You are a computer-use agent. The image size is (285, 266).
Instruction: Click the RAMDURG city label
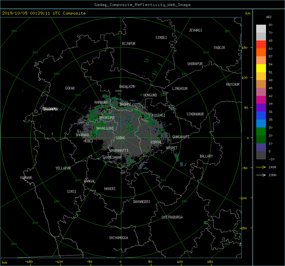click(101, 102)
